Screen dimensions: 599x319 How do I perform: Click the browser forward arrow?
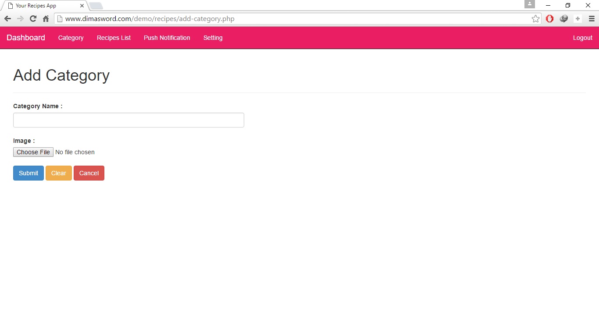20,19
